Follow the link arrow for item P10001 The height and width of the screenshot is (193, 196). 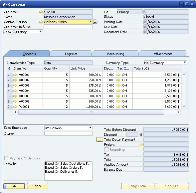click(x=15, y=107)
